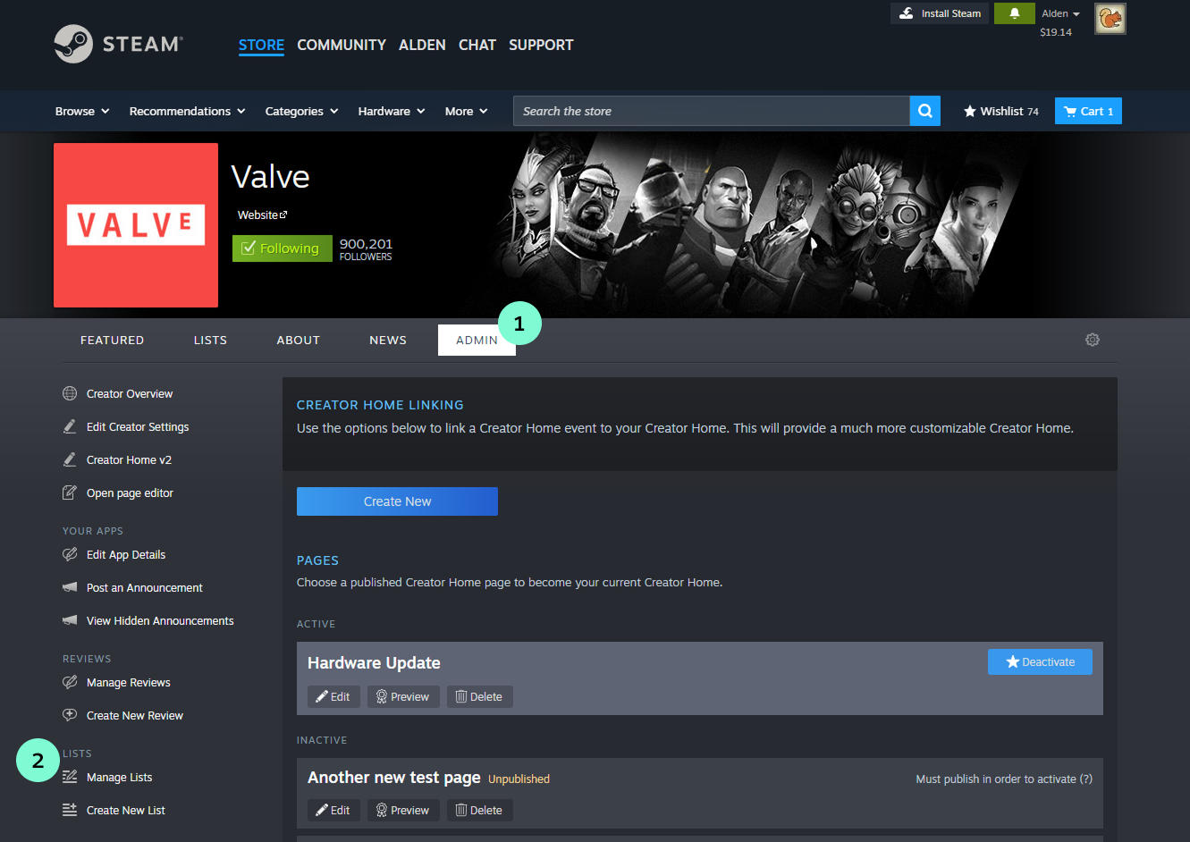The image size is (1190, 842).
Task: Click the Create New List icon
Action: tap(70, 810)
